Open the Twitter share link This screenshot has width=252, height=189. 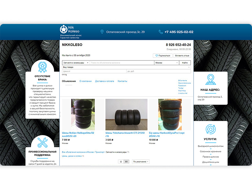[x=181, y=88]
